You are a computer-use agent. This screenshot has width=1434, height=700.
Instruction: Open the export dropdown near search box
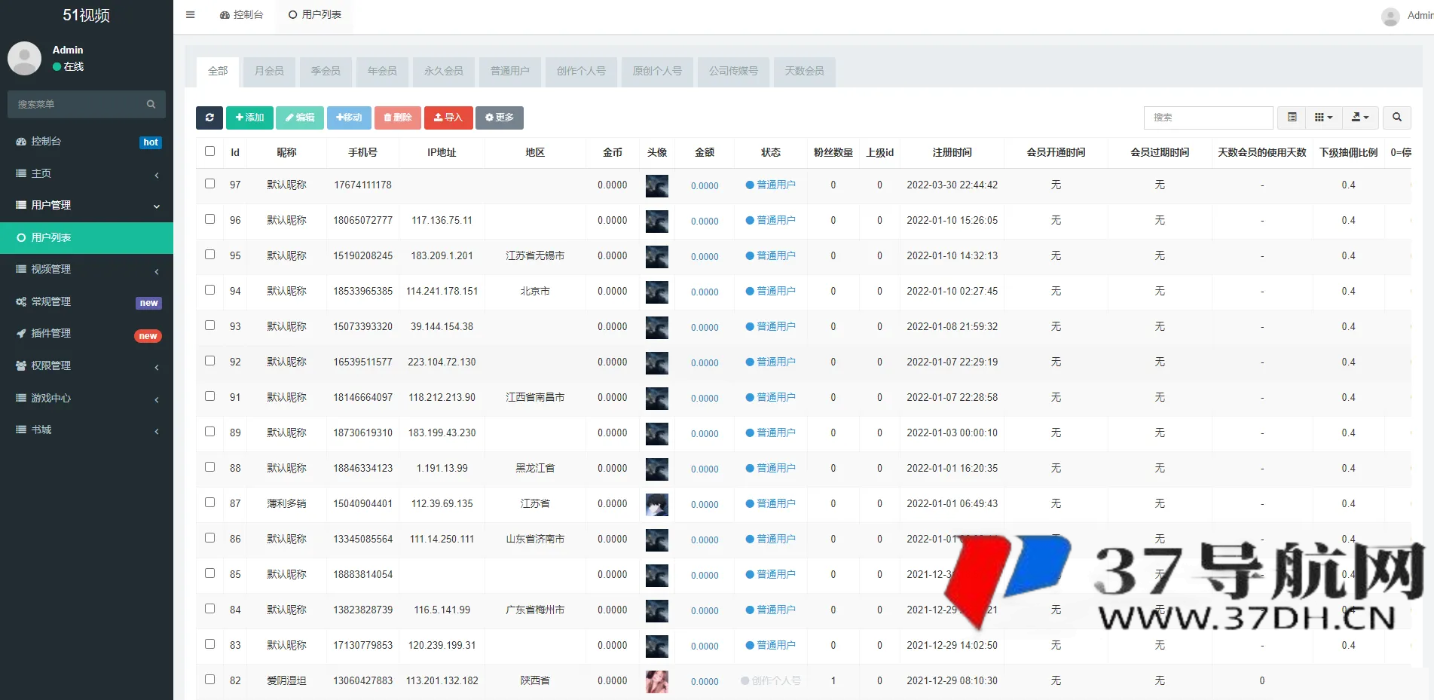[x=1361, y=118]
